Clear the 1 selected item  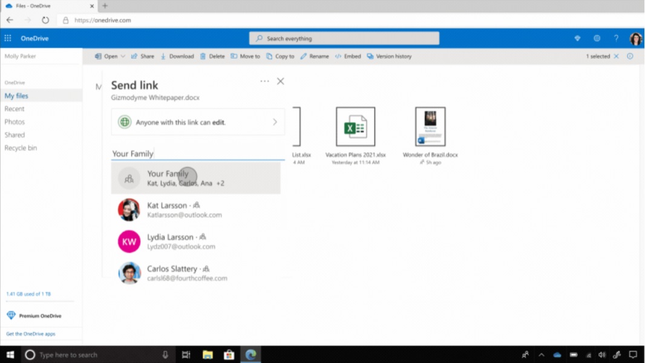coord(616,56)
